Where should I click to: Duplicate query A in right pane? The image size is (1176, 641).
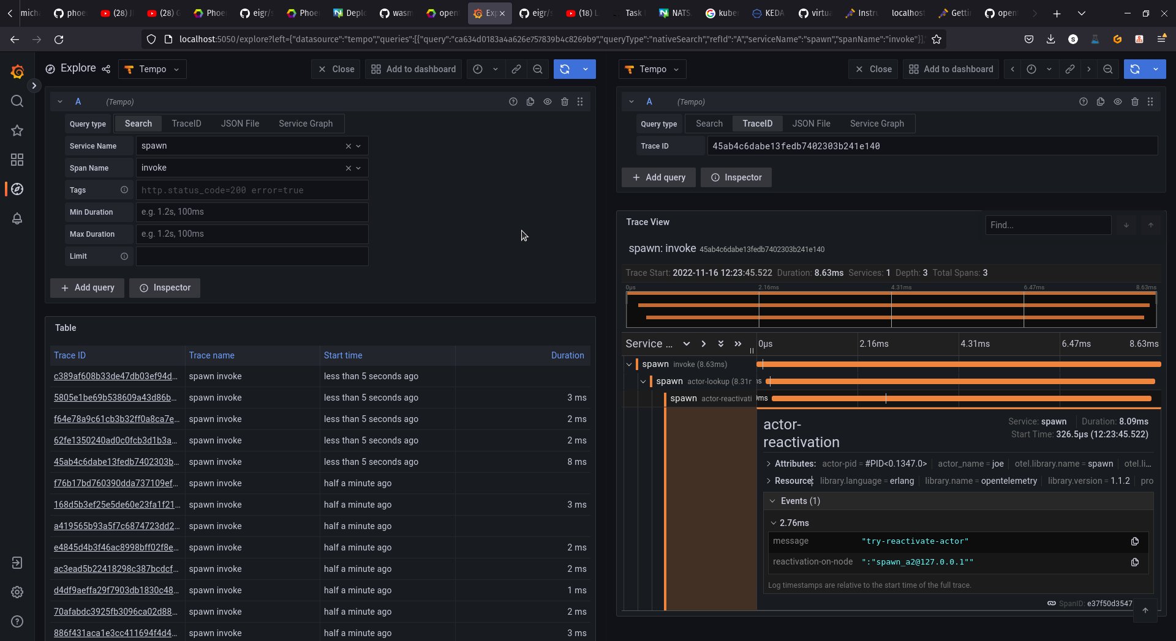point(1101,102)
